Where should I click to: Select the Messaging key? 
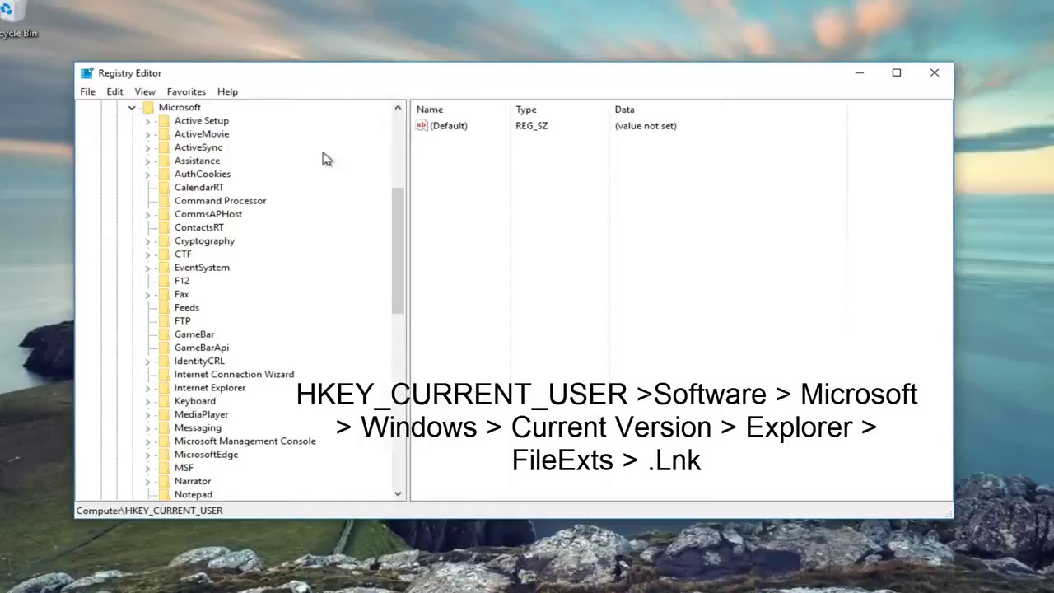(198, 427)
